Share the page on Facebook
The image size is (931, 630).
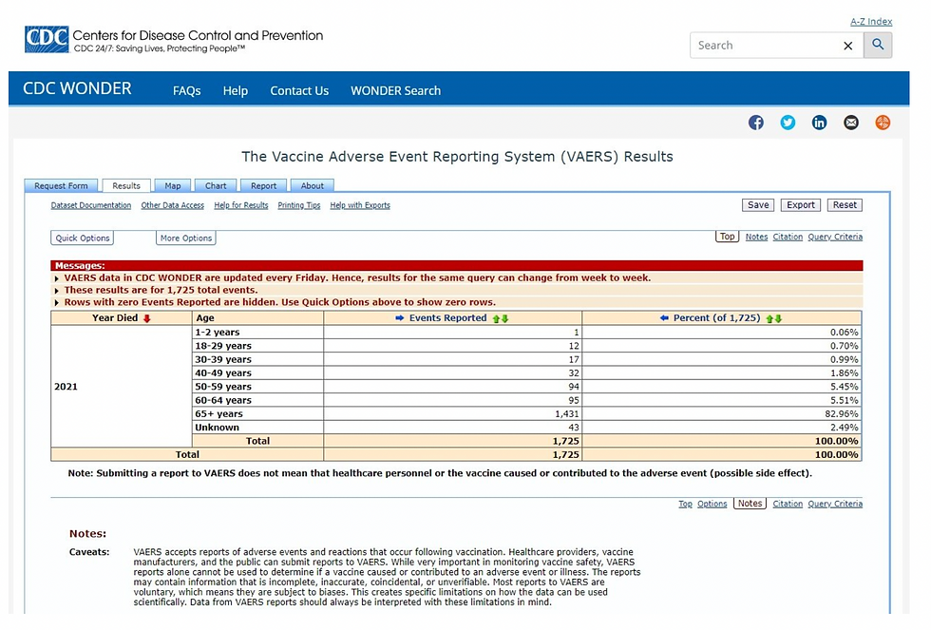(x=756, y=123)
